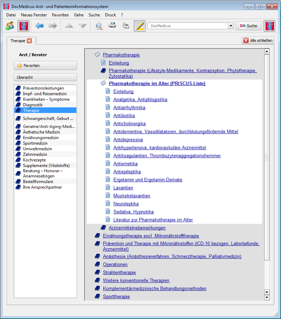
Task: Open the Analgetika, Antiphlogistika link
Action: (x=140, y=99)
